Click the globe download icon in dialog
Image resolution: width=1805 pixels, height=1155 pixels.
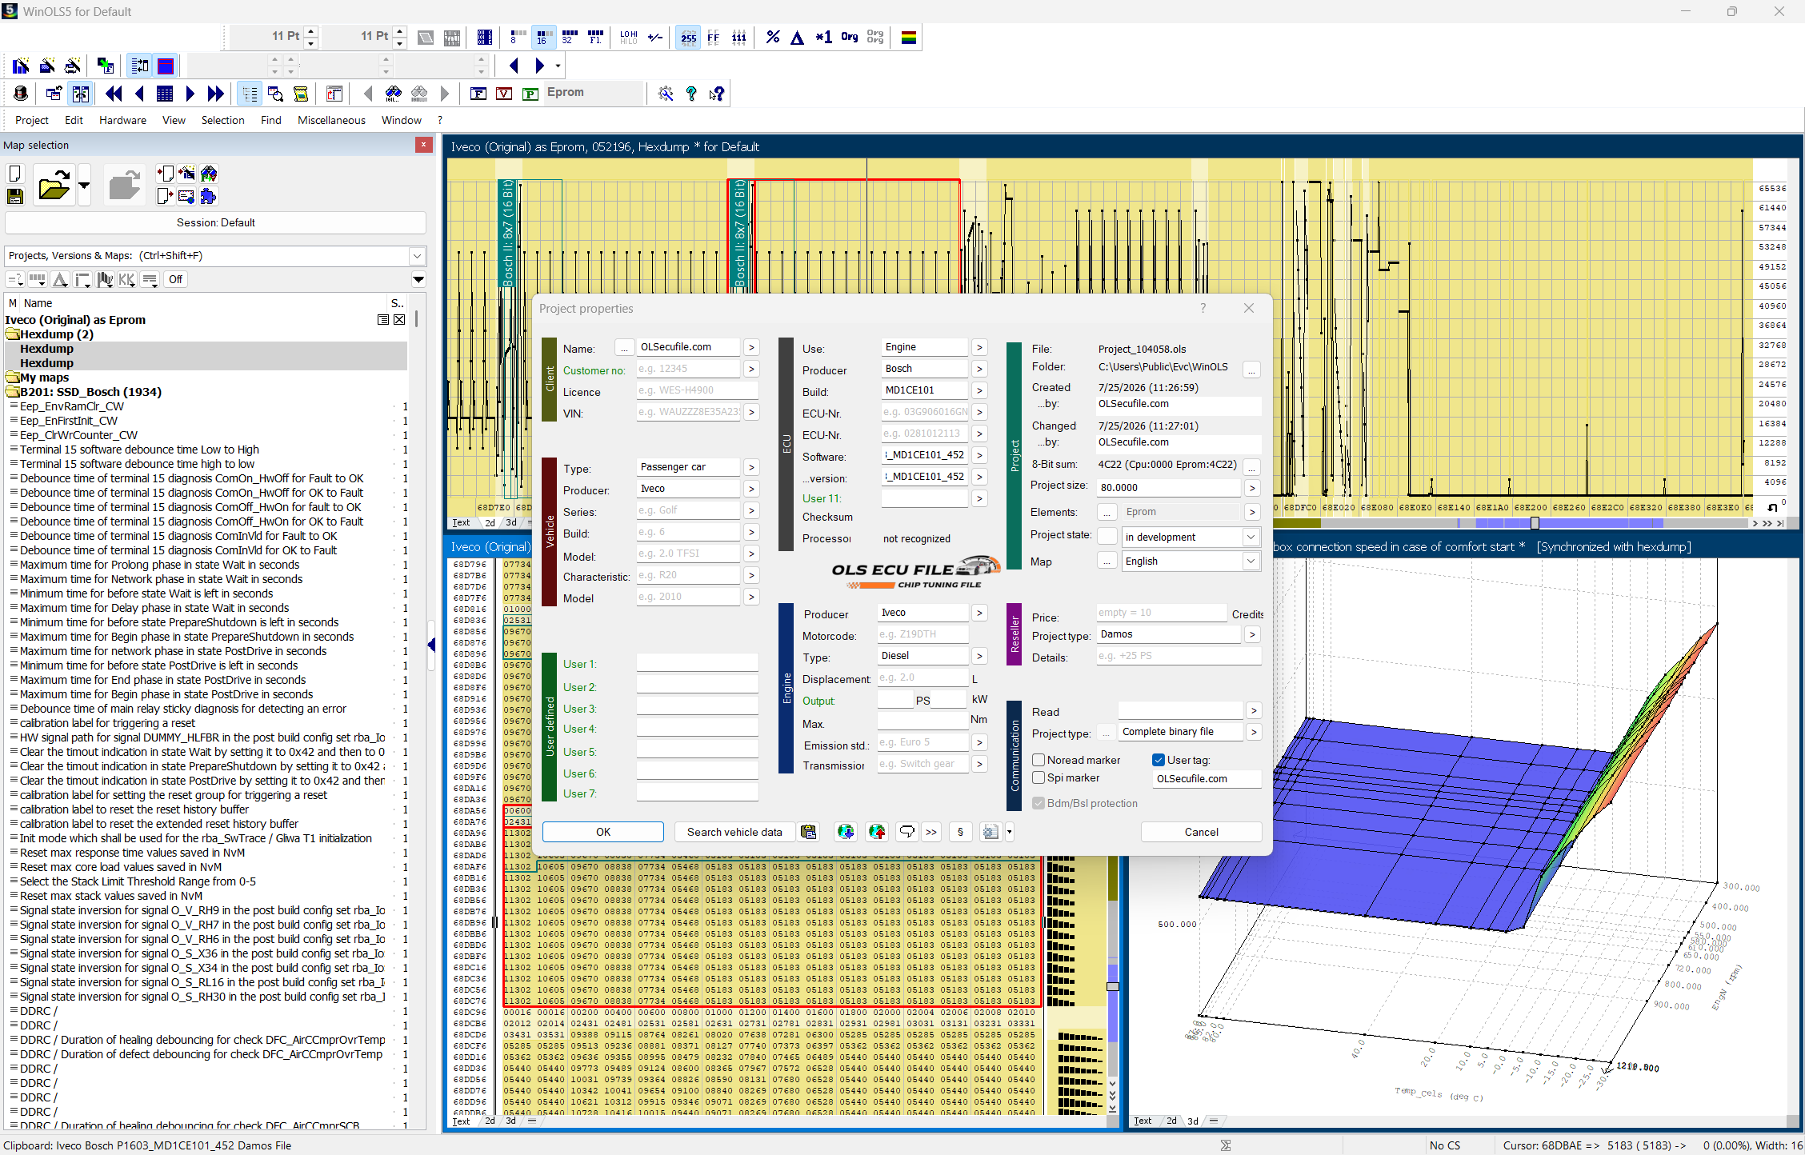[x=846, y=832]
